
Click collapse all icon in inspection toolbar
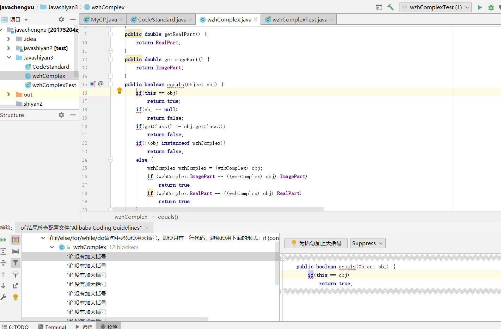point(4,263)
